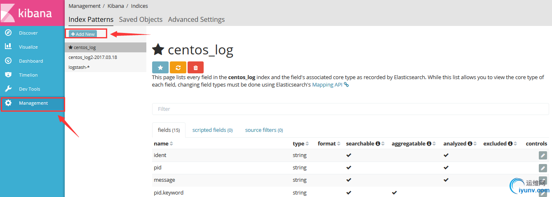Edit the pid field pencil icon

543,168
